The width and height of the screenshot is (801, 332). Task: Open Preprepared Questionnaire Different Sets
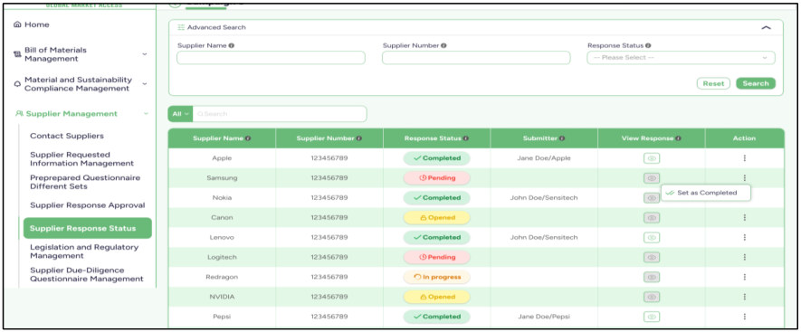pos(85,182)
